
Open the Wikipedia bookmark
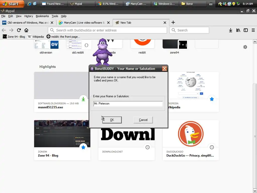[36, 37]
